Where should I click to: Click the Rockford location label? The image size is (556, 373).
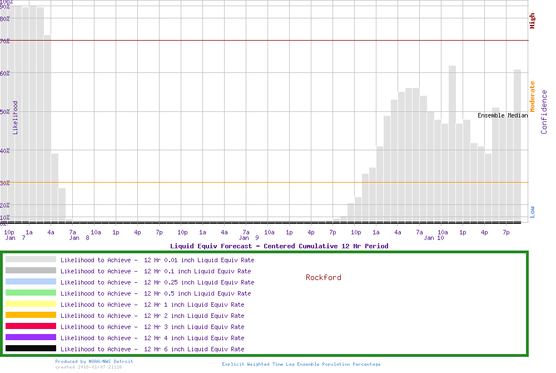323,277
